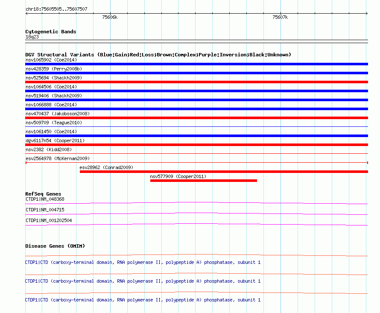Select the nsv1064506 (Coe2014) label

[51, 87]
